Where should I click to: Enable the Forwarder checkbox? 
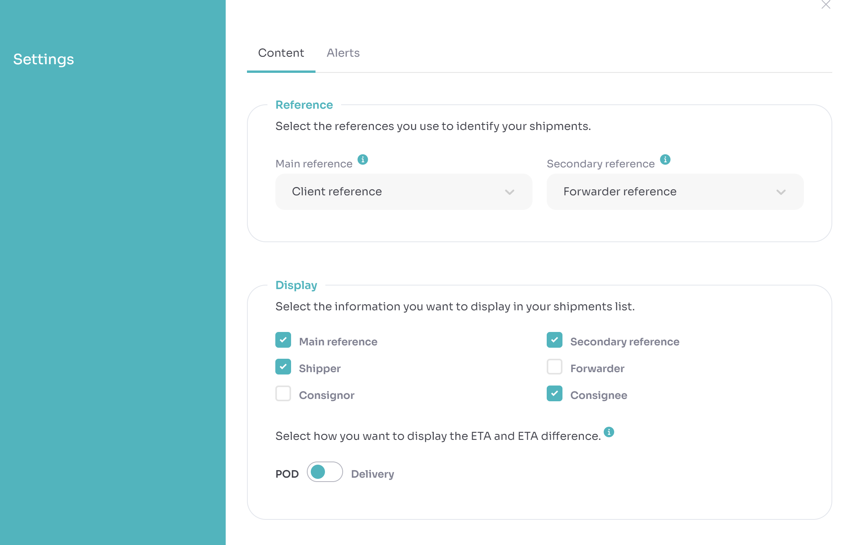[554, 367]
